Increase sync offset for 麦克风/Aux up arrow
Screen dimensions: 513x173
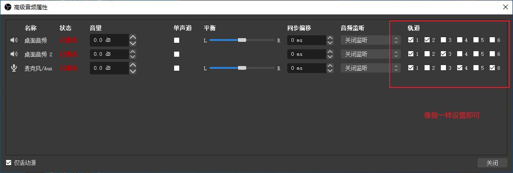click(330, 66)
